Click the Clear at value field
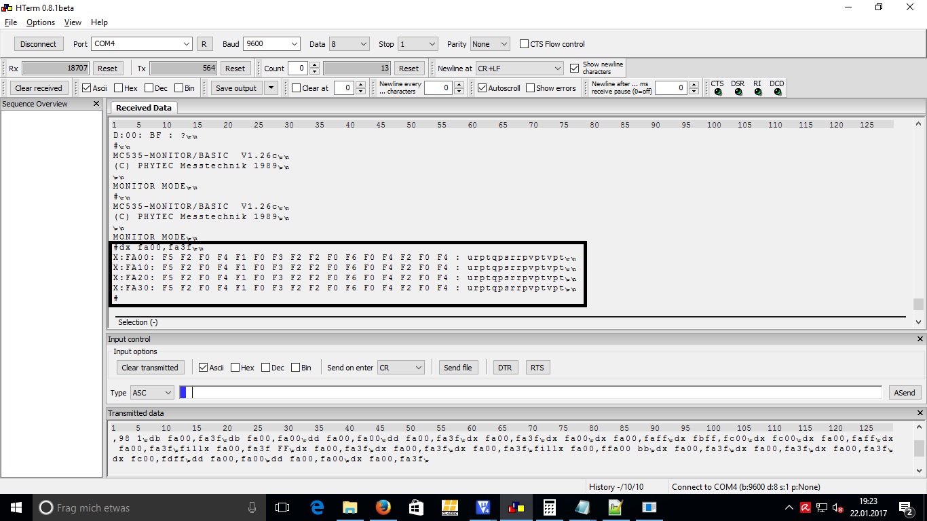Image resolution: width=927 pixels, height=521 pixels. tap(344, 88)
